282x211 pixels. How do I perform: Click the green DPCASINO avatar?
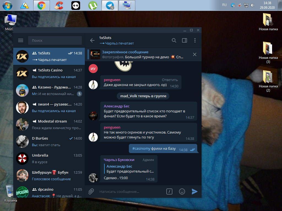(22, 192)
